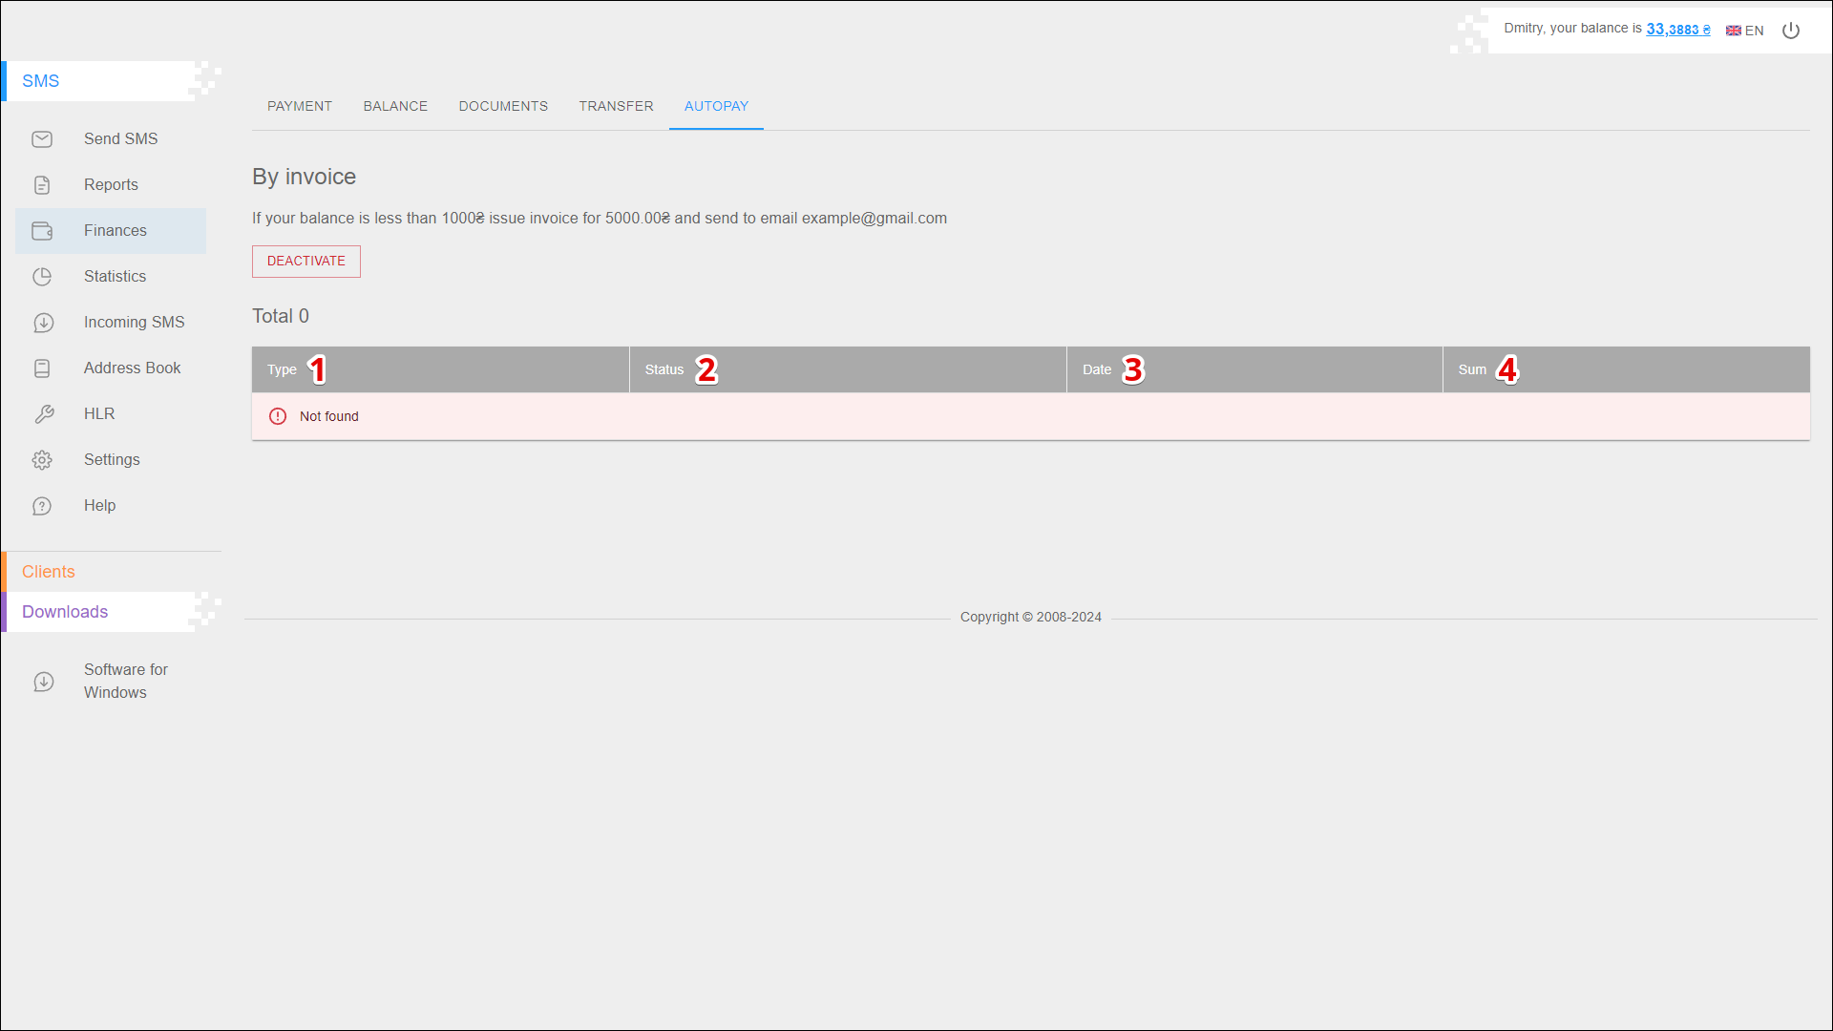This screenshot has width=1833, height=1031.
Task: Click the Software for Windows download icon
Action: [43, 682]
